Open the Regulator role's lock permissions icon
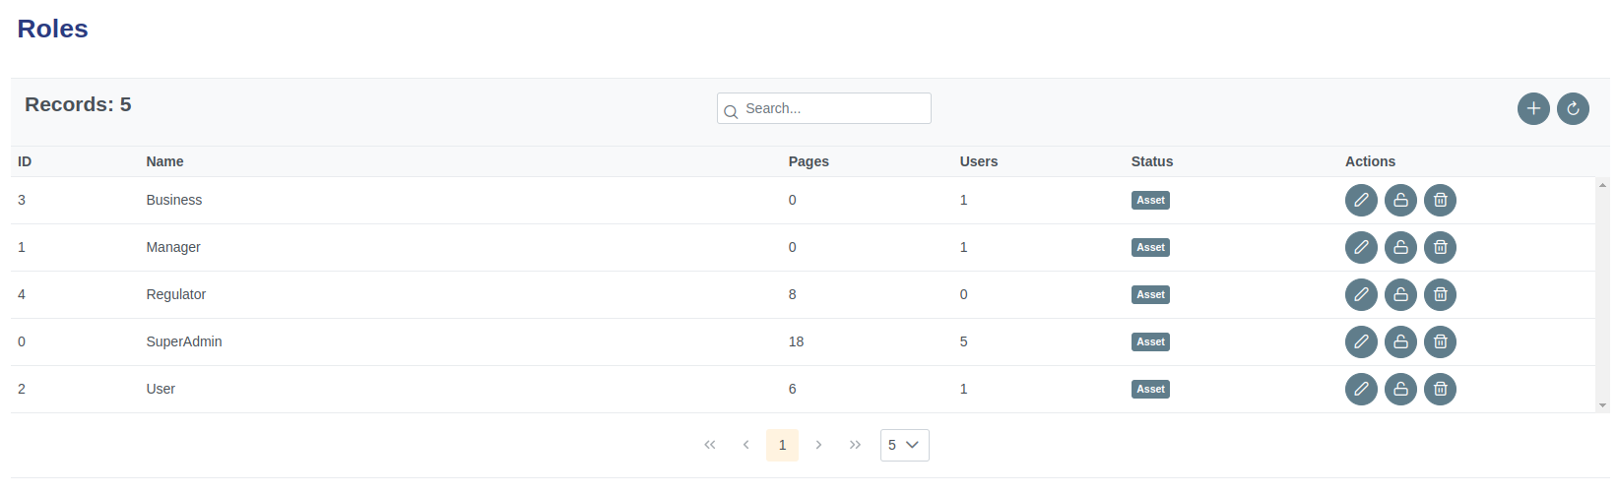This screenshot has width=1618, height=494. point(1400,294)
